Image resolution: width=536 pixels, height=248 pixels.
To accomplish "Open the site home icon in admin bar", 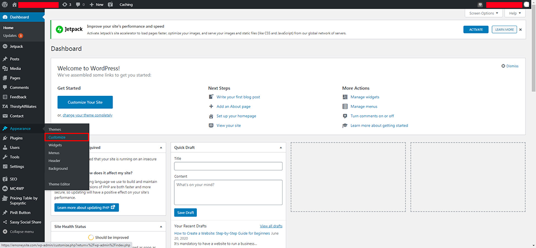I will [x=14, y=5].
